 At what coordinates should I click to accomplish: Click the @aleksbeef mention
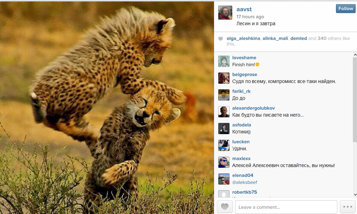coord(245,182)
